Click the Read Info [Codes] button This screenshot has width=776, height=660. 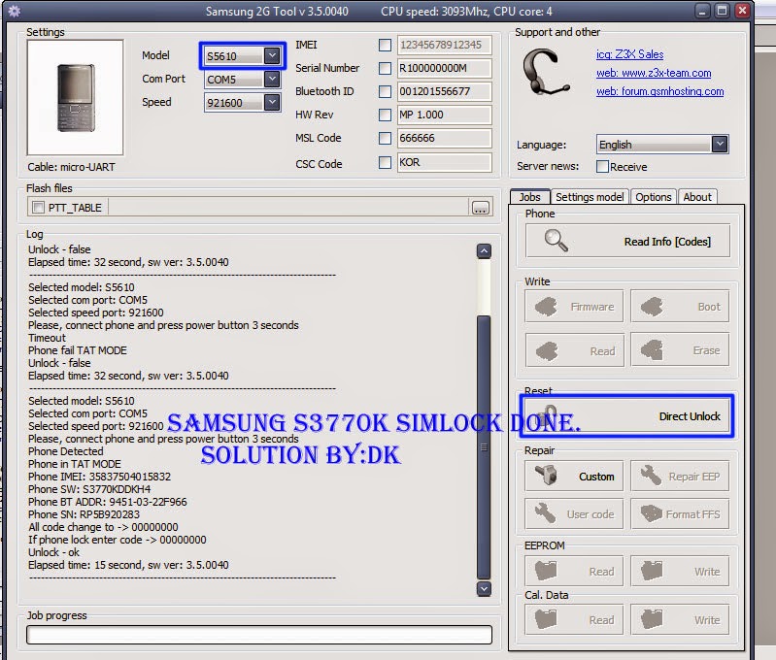pos(627,241)
